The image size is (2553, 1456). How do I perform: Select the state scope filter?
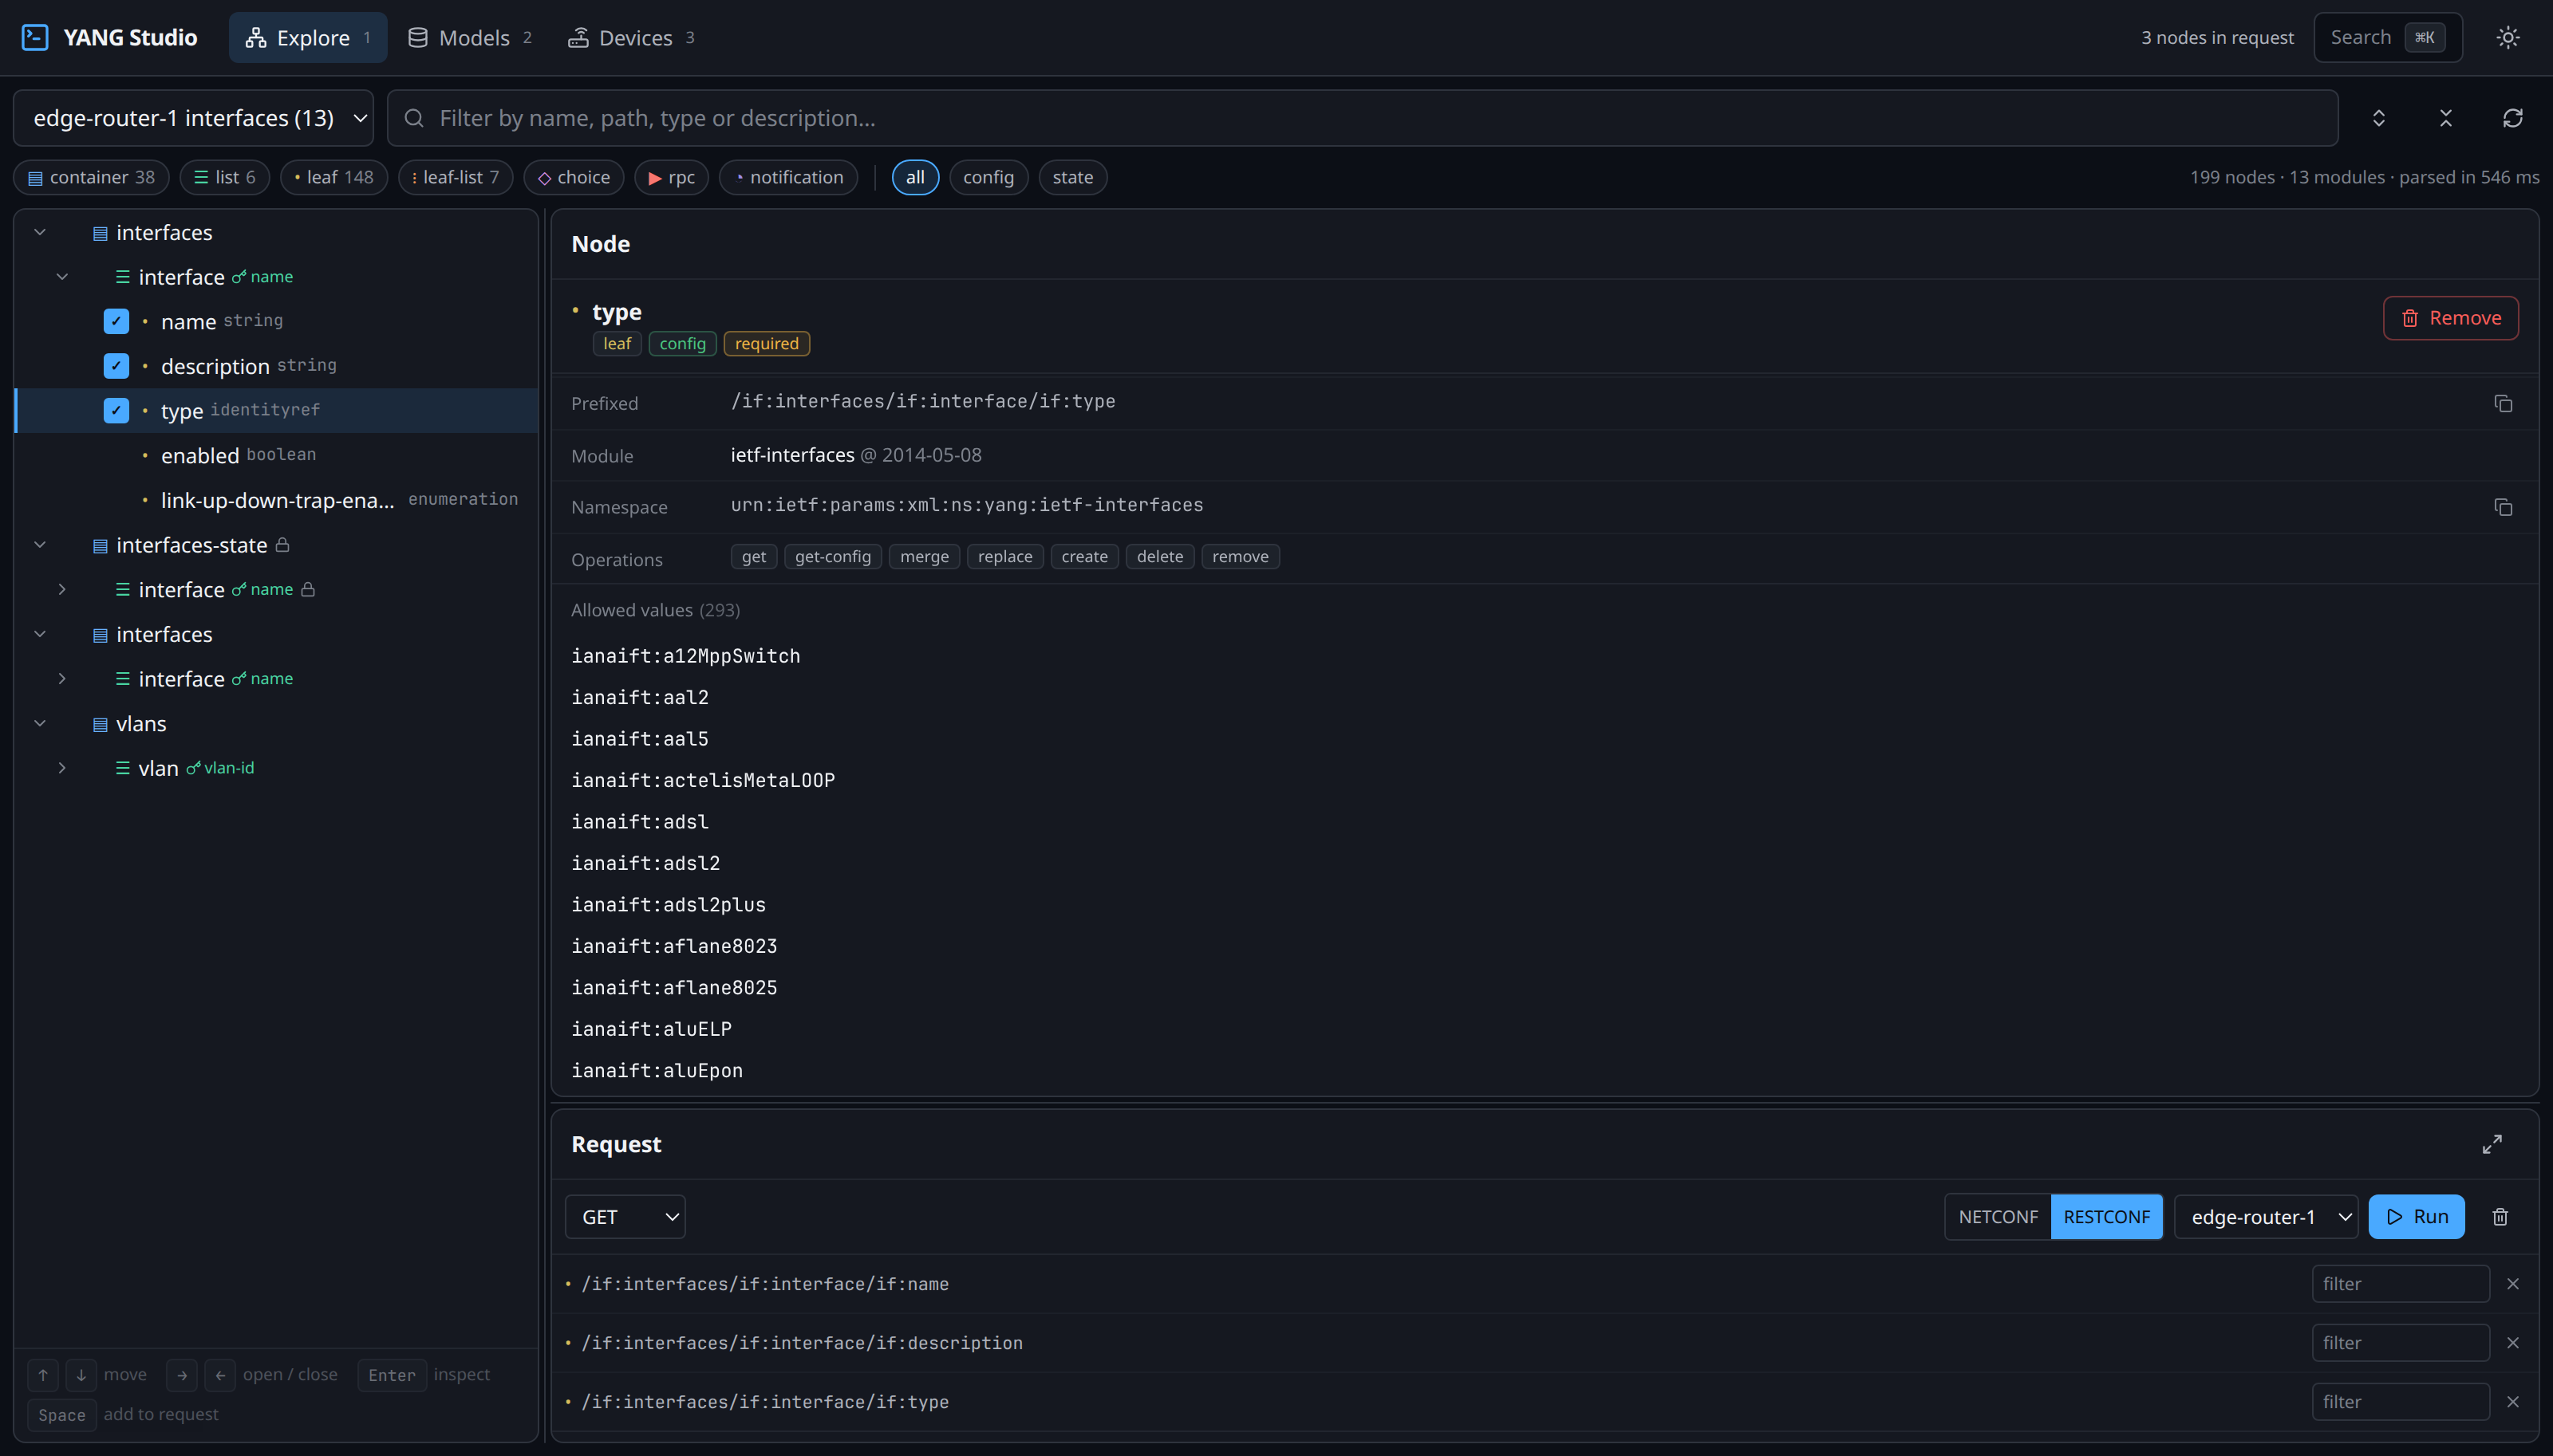pos(1072,178)
